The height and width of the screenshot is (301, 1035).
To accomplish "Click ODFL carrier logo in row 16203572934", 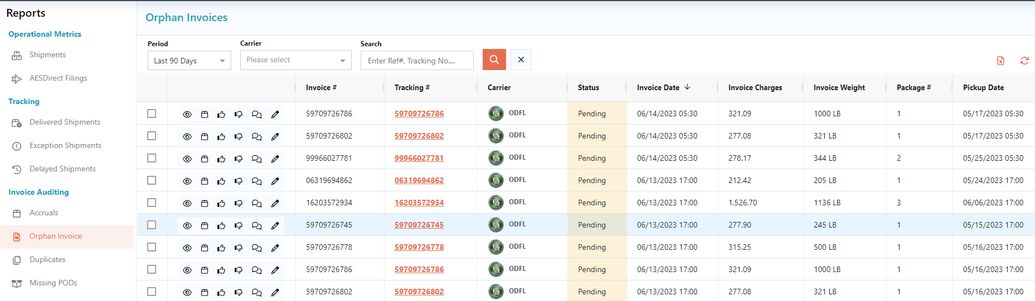I will tap(495, 202).
